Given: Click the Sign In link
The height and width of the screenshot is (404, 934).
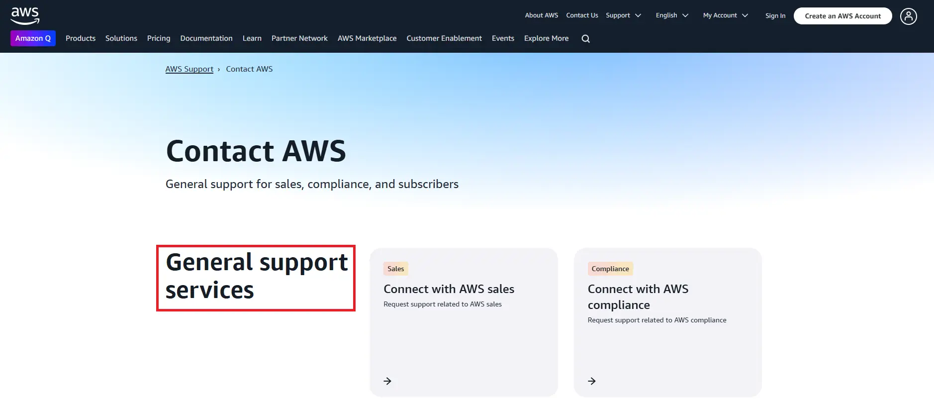Looking at the screenshot, I should tap(775, 16).
